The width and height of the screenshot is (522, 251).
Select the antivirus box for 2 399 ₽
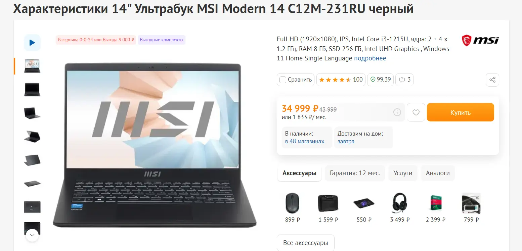(436, 203)
